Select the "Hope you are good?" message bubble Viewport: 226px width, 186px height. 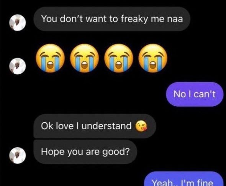(85, 151)
